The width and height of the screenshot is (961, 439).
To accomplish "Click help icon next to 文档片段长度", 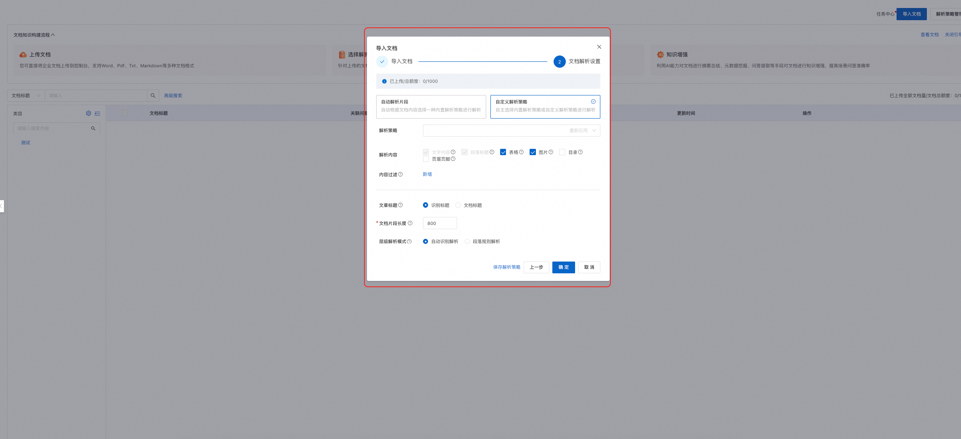I will [x=410, y=223].
